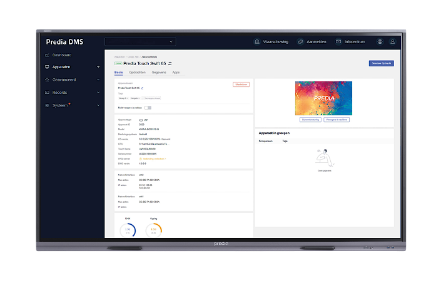This screenshot has height=293, width=441.
Task: Click the Dashboard chart icon in sidebar
Action: [x=47, y=55]
